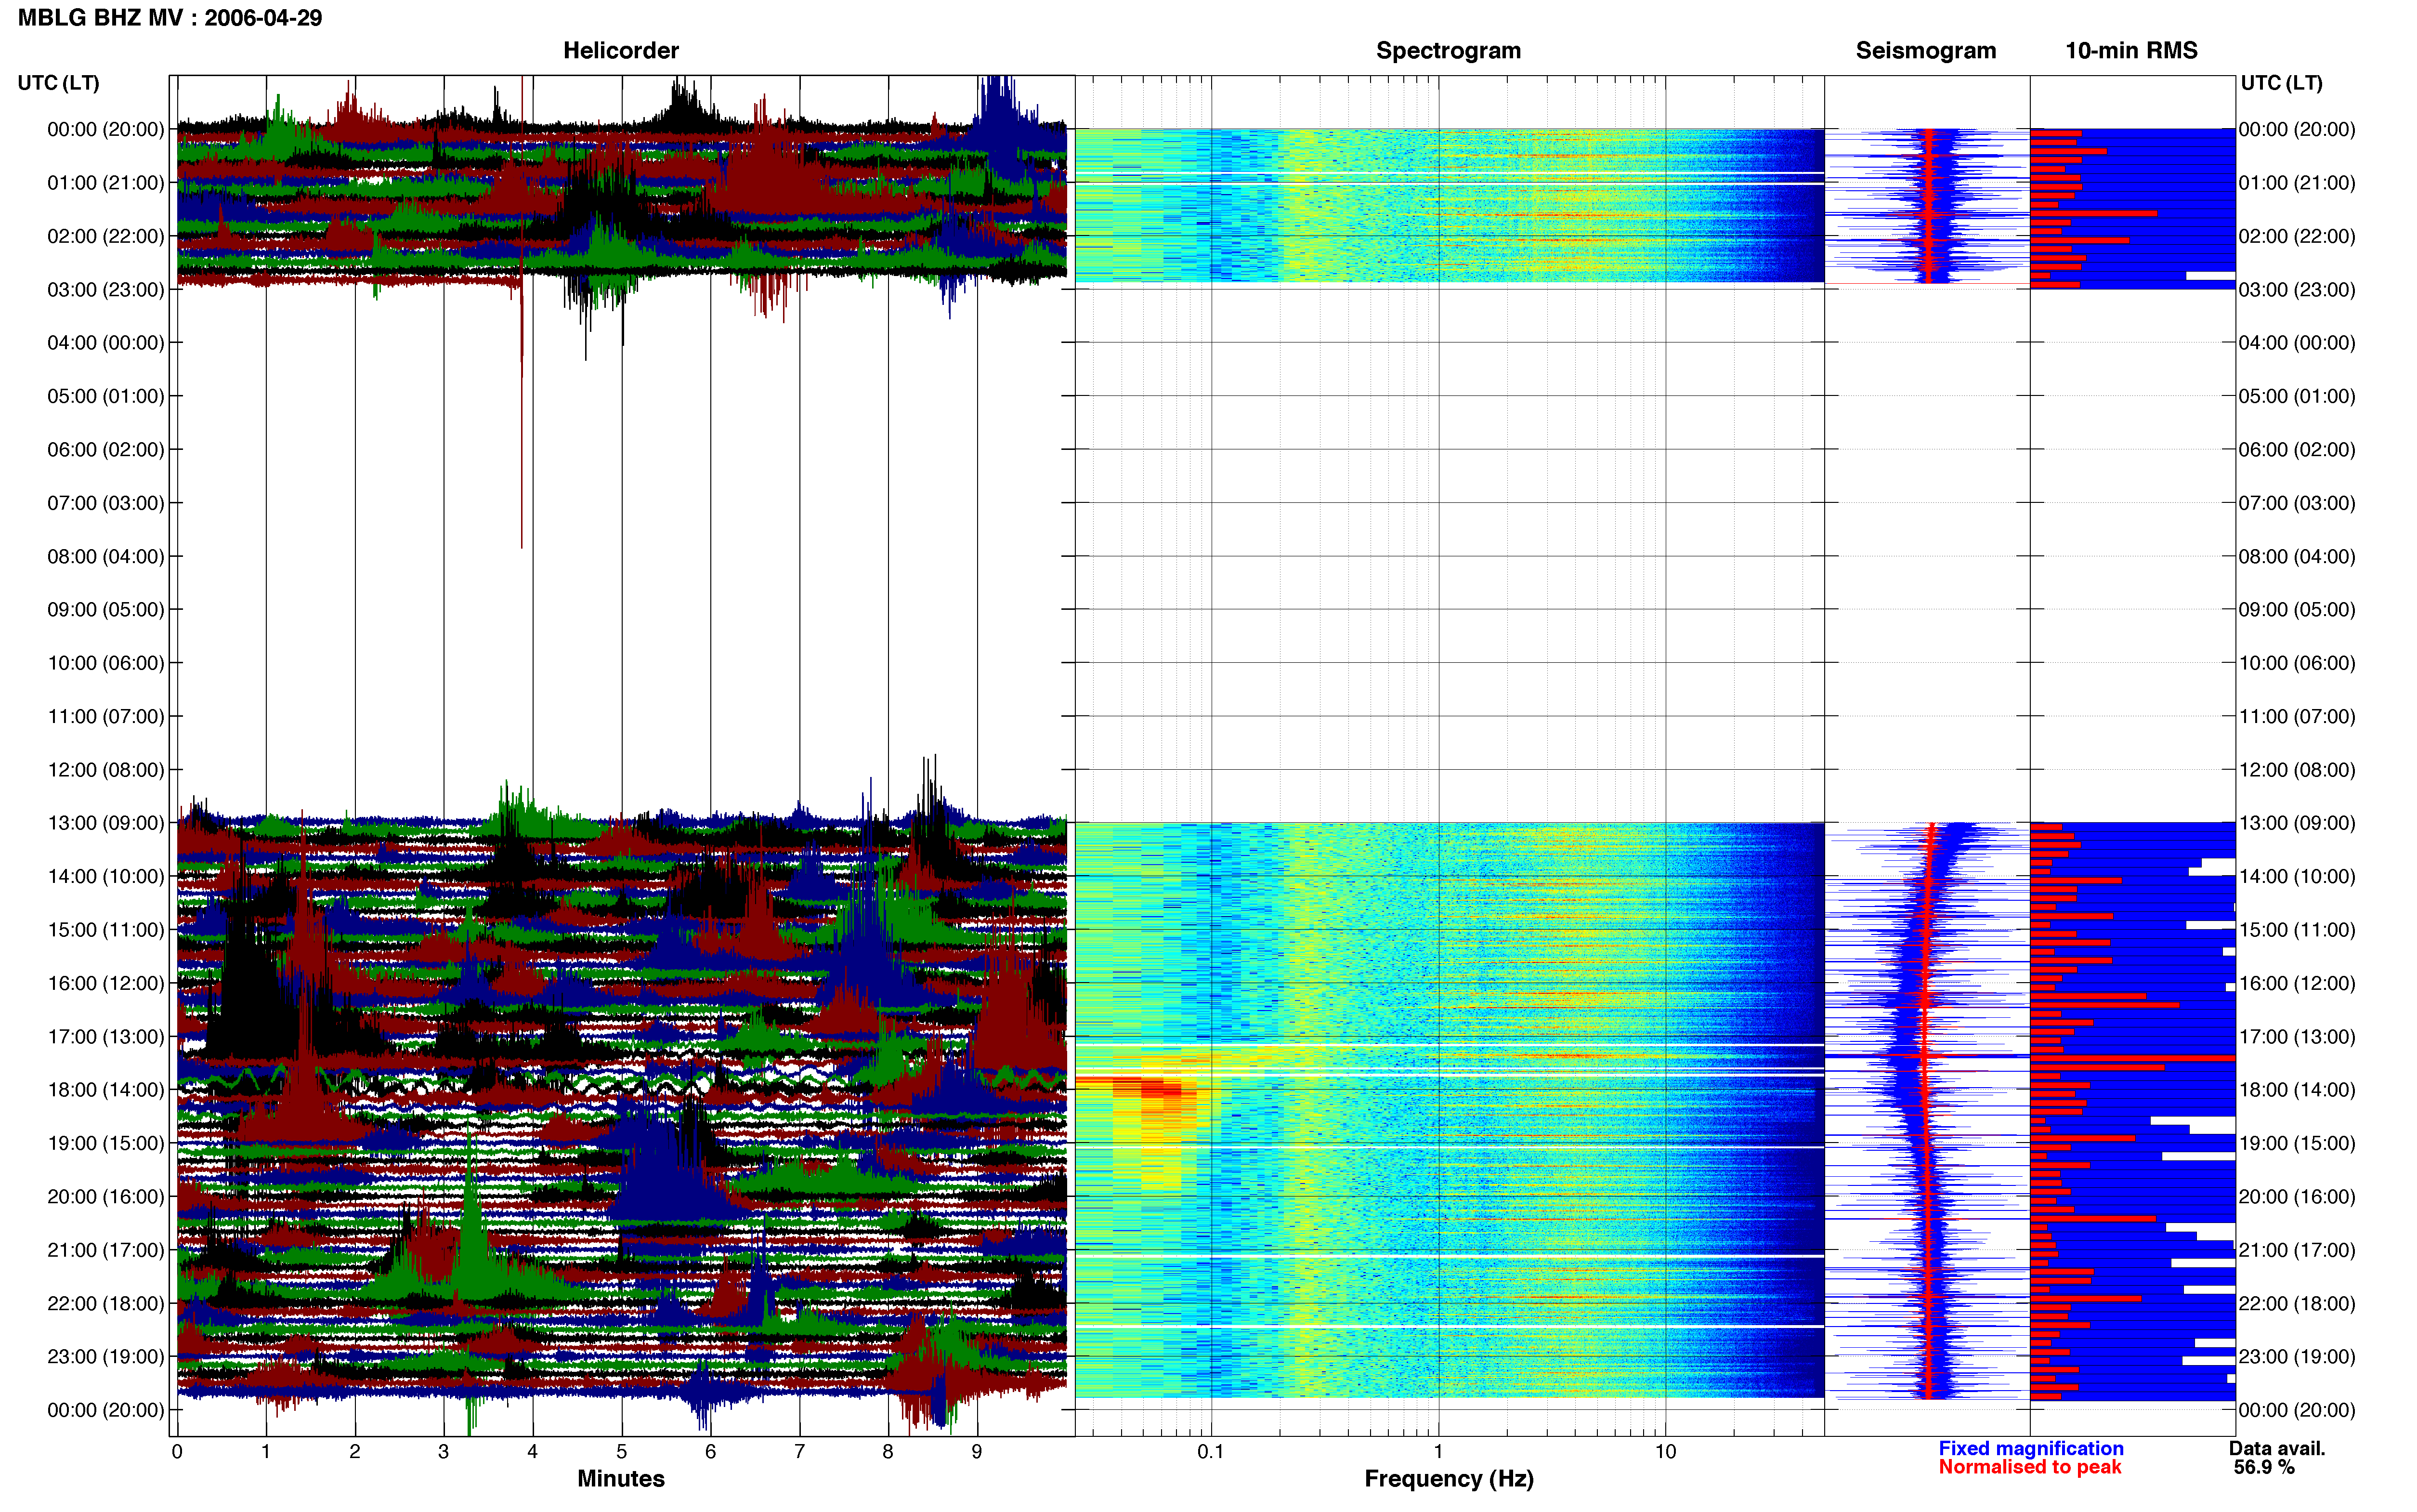Click 18:00 (14:00) on the left time axis
Screen dimensions: 2417x1512
[105, 1090]
